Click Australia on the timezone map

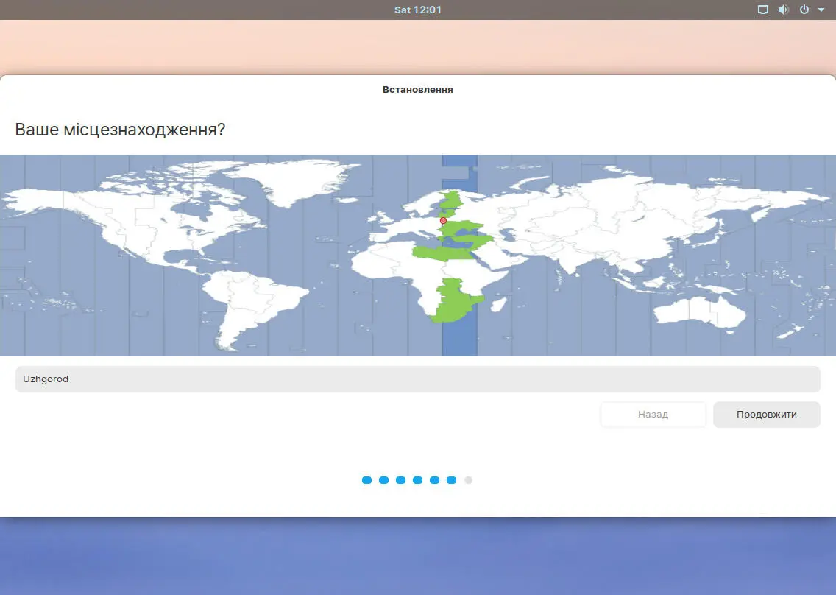pyautogui.click(x=698, y=311)
